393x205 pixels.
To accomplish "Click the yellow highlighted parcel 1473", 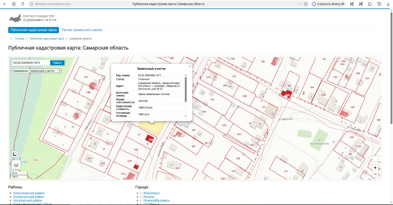I will coord(152,128).
